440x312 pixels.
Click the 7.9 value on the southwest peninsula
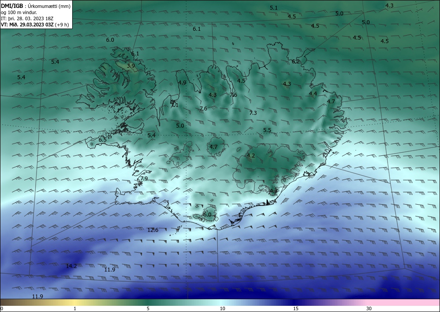click(144, 179)
